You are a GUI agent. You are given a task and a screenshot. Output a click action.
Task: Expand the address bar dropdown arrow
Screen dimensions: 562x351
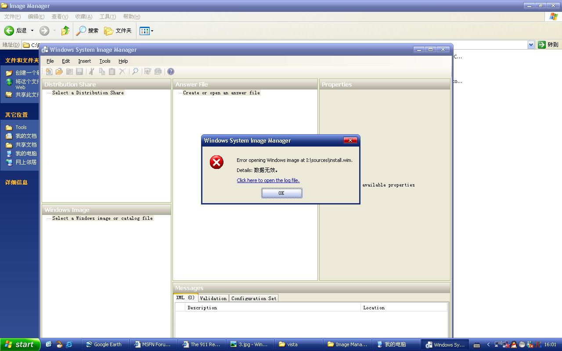click(x=530, y=45)
